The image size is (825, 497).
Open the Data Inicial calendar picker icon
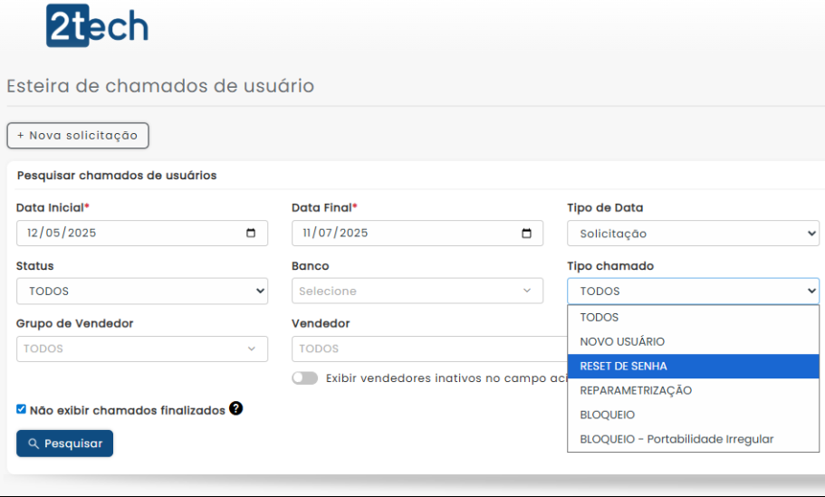pos(251,234)
